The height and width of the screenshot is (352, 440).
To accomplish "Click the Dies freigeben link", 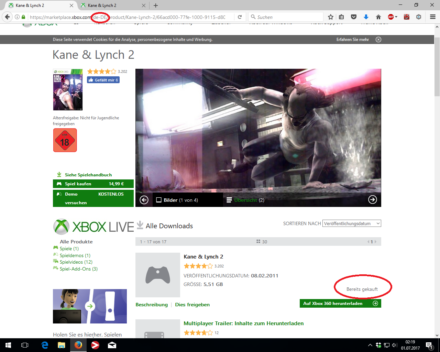I will (x=192, y=305).
